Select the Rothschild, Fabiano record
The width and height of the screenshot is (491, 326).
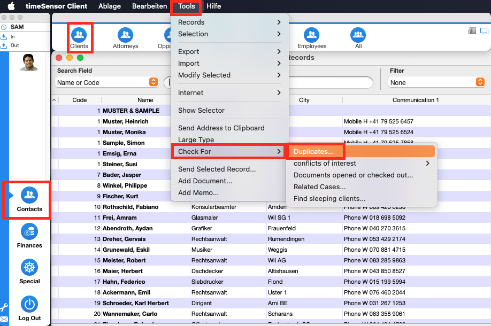(271, 207)
